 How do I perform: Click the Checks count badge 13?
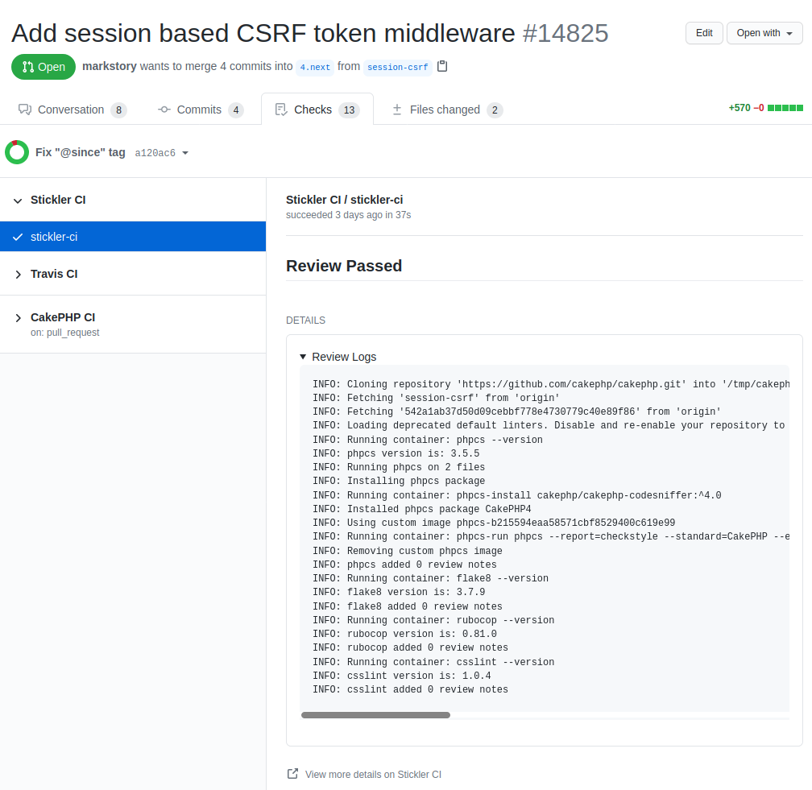click(349, 110)
